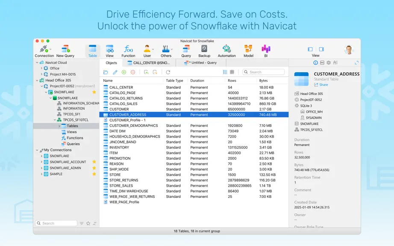The width and height of the screenshot is (394, 246).
Task: Open the DDL icon in right panel
Action: 322,63
